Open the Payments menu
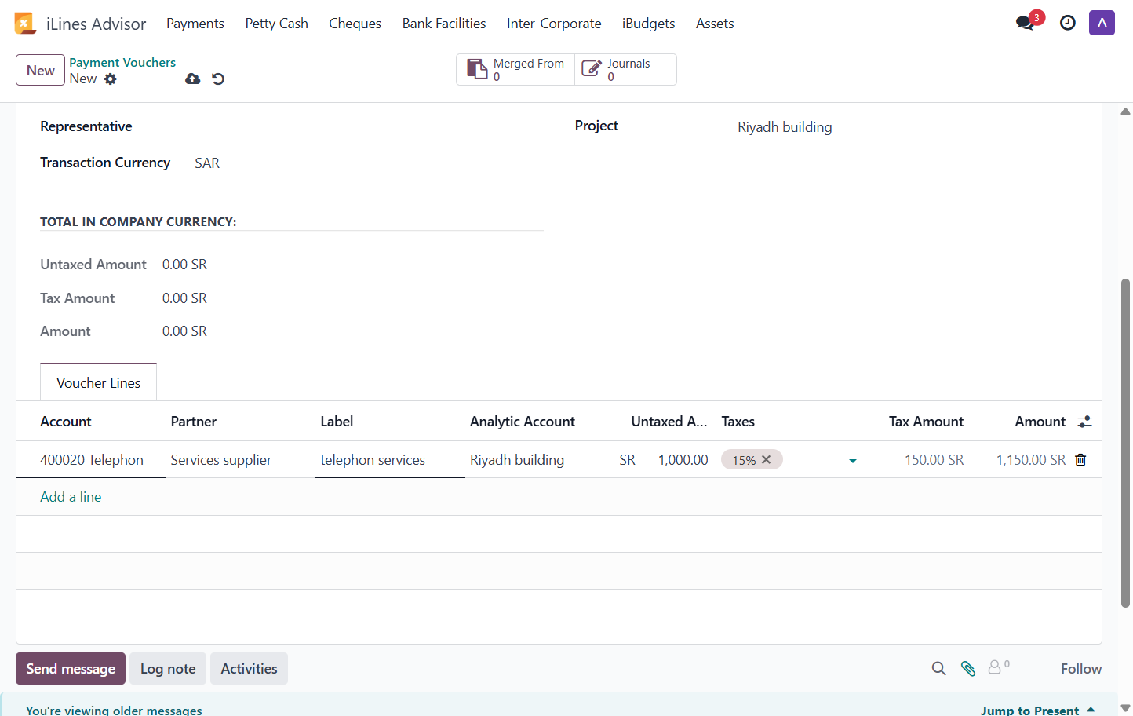 coord(195,24)
